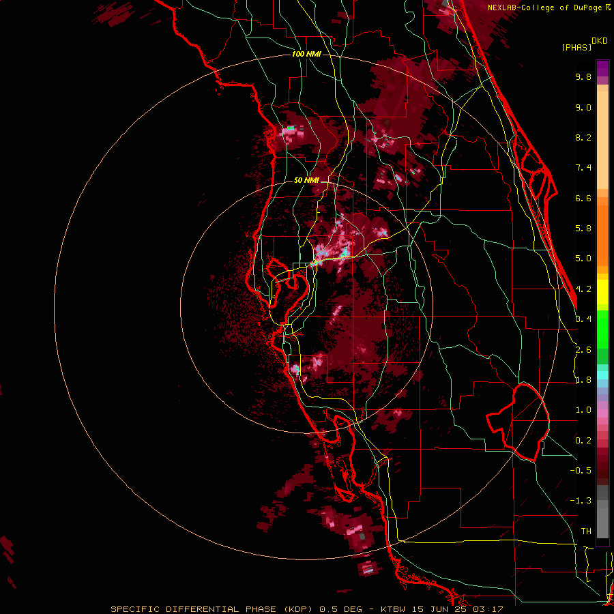Click the 7.4 value on color scale
Screen dimensions: 614x614
click(x=583, y=168)
